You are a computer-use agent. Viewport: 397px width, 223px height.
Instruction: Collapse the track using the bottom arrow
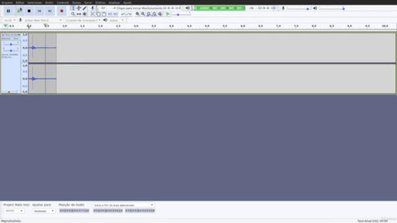pyautogui.click(x=9, y=92)
